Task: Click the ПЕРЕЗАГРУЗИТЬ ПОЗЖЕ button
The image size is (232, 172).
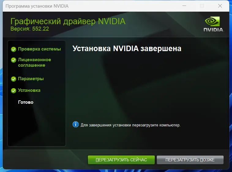Action: (190, 160)
